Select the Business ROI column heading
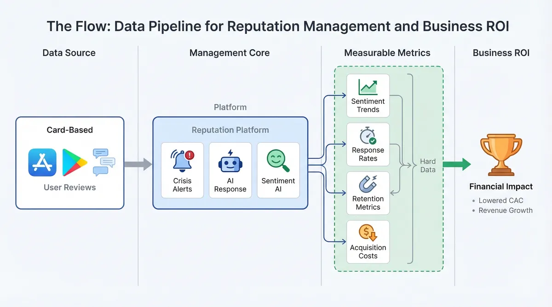The height and width of the screenshot is (307, 552). pos(501,53)
